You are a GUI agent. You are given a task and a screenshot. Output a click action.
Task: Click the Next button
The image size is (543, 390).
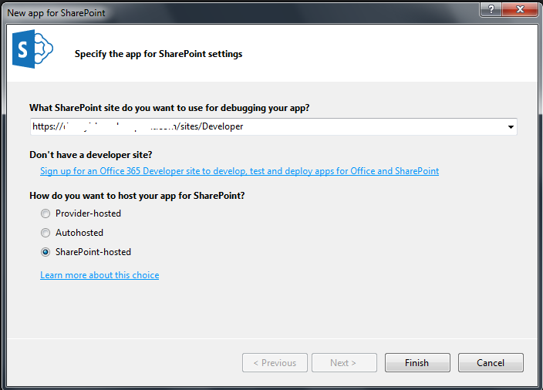tap(344, 363)
